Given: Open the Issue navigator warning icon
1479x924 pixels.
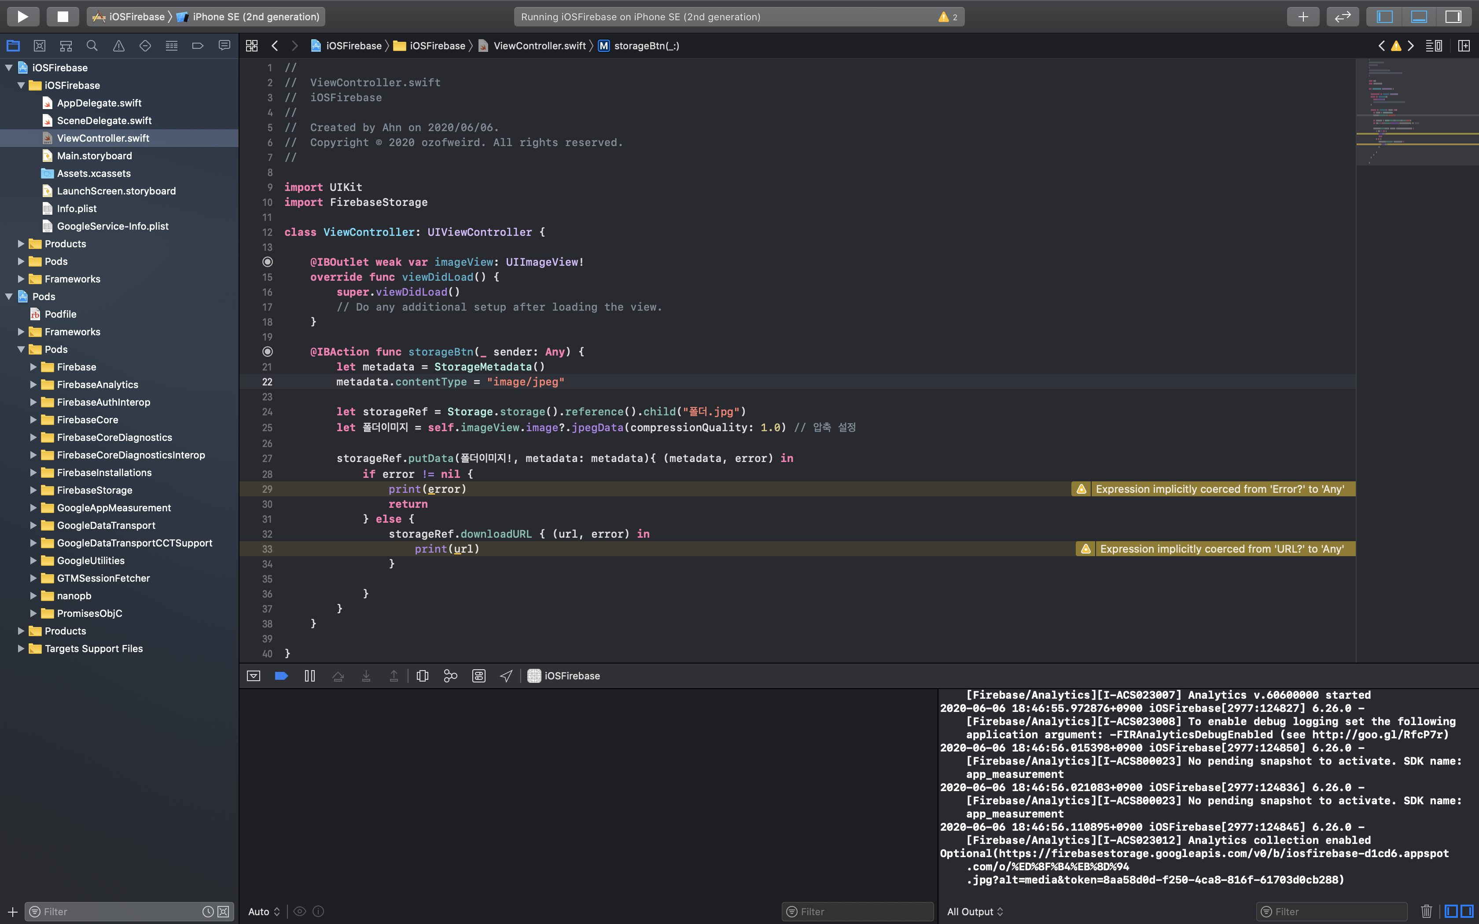Looking at the screenshot, I should point(118,46).
